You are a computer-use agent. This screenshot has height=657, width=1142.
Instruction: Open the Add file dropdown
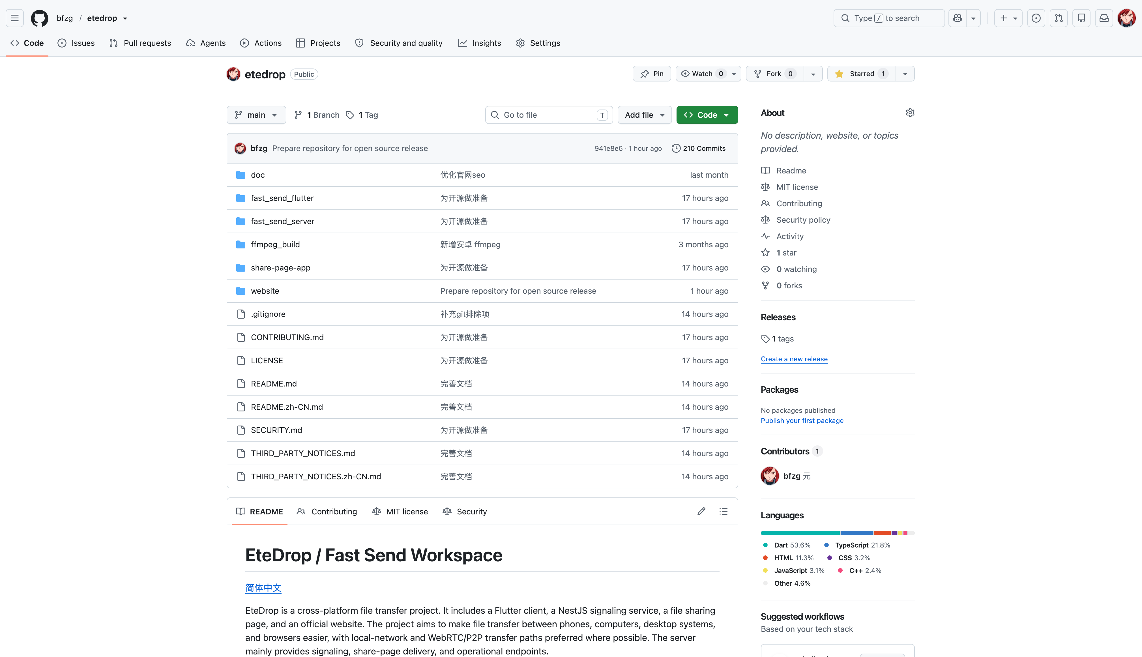(644, 115)
